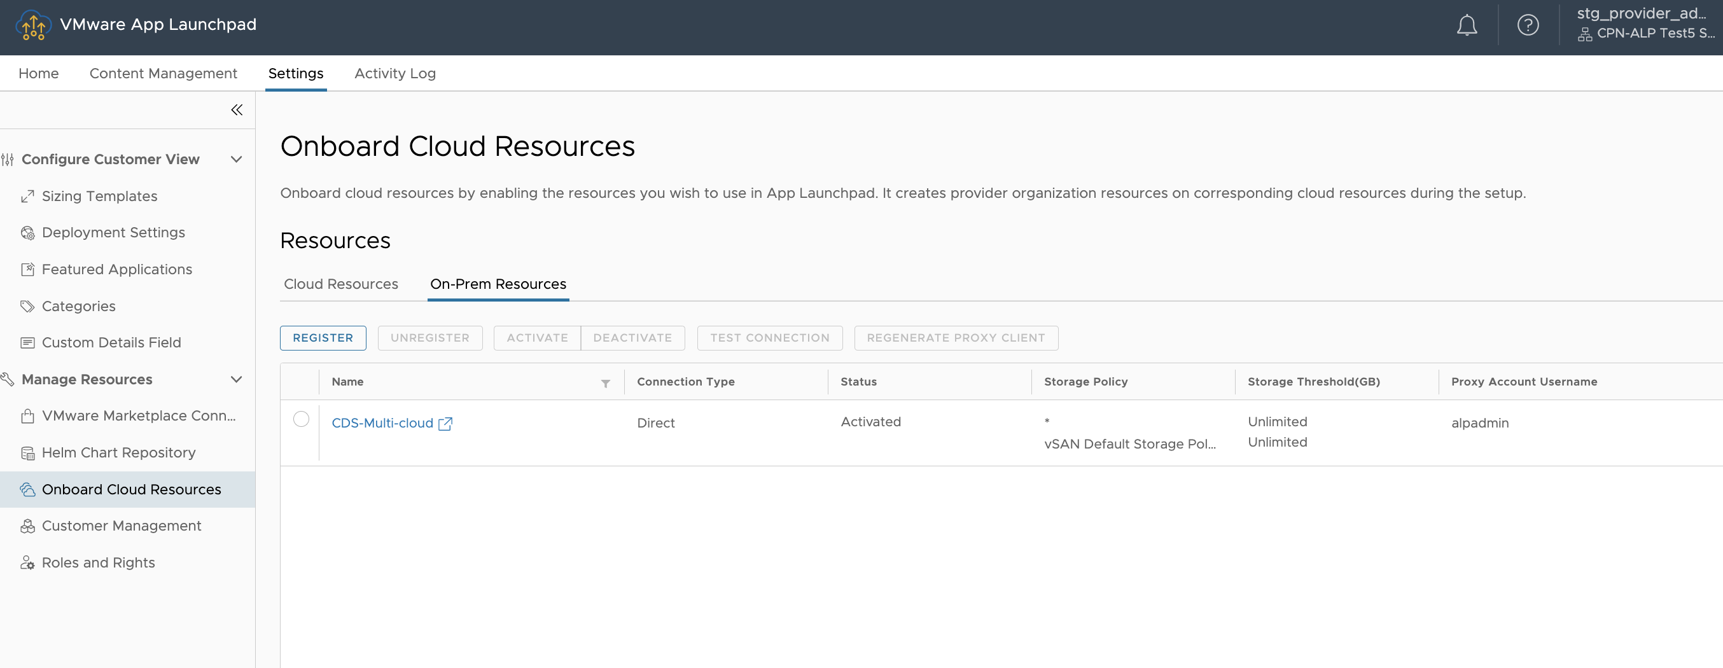
Task: Open the Activity Log tab
Action: [x=394, y=74]
